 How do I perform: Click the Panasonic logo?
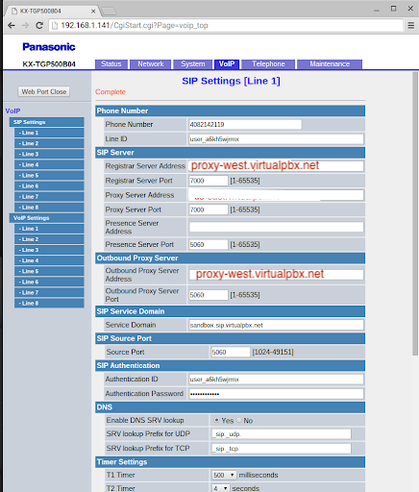49,47
